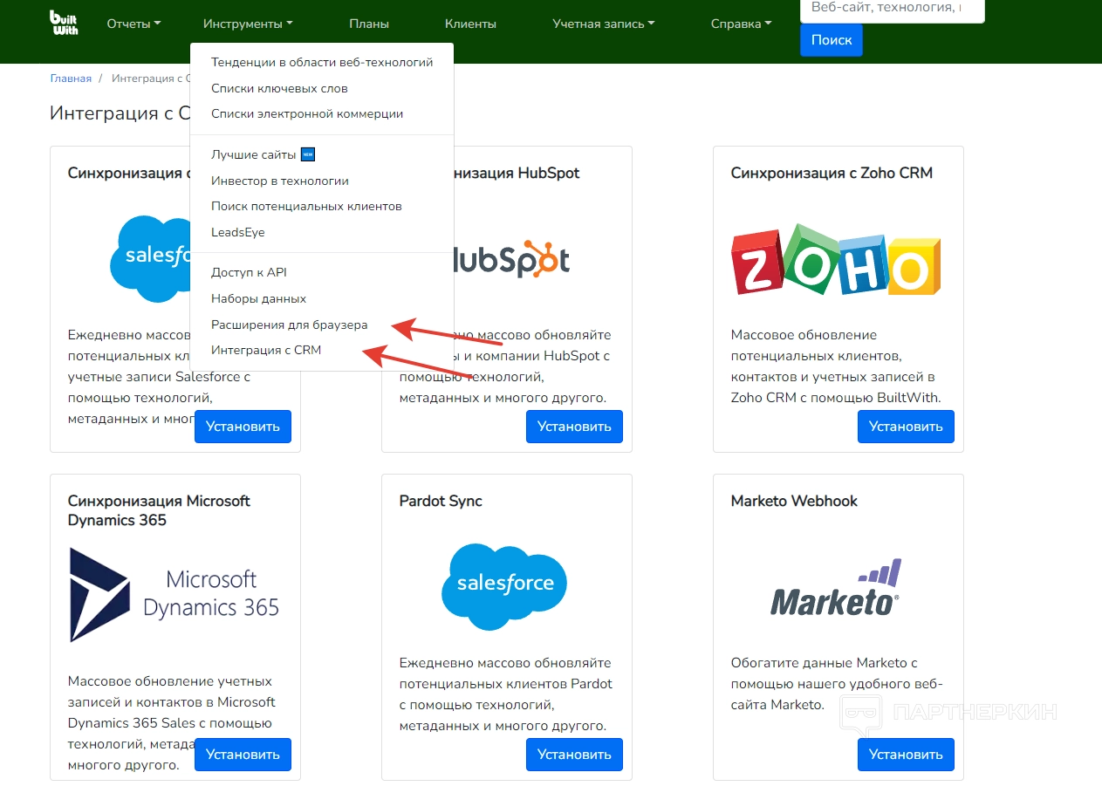The image size is (1102, 786).
Task: Install the first Salesforce sync integration
Action: pyautogui.click(x=243, y=427)
